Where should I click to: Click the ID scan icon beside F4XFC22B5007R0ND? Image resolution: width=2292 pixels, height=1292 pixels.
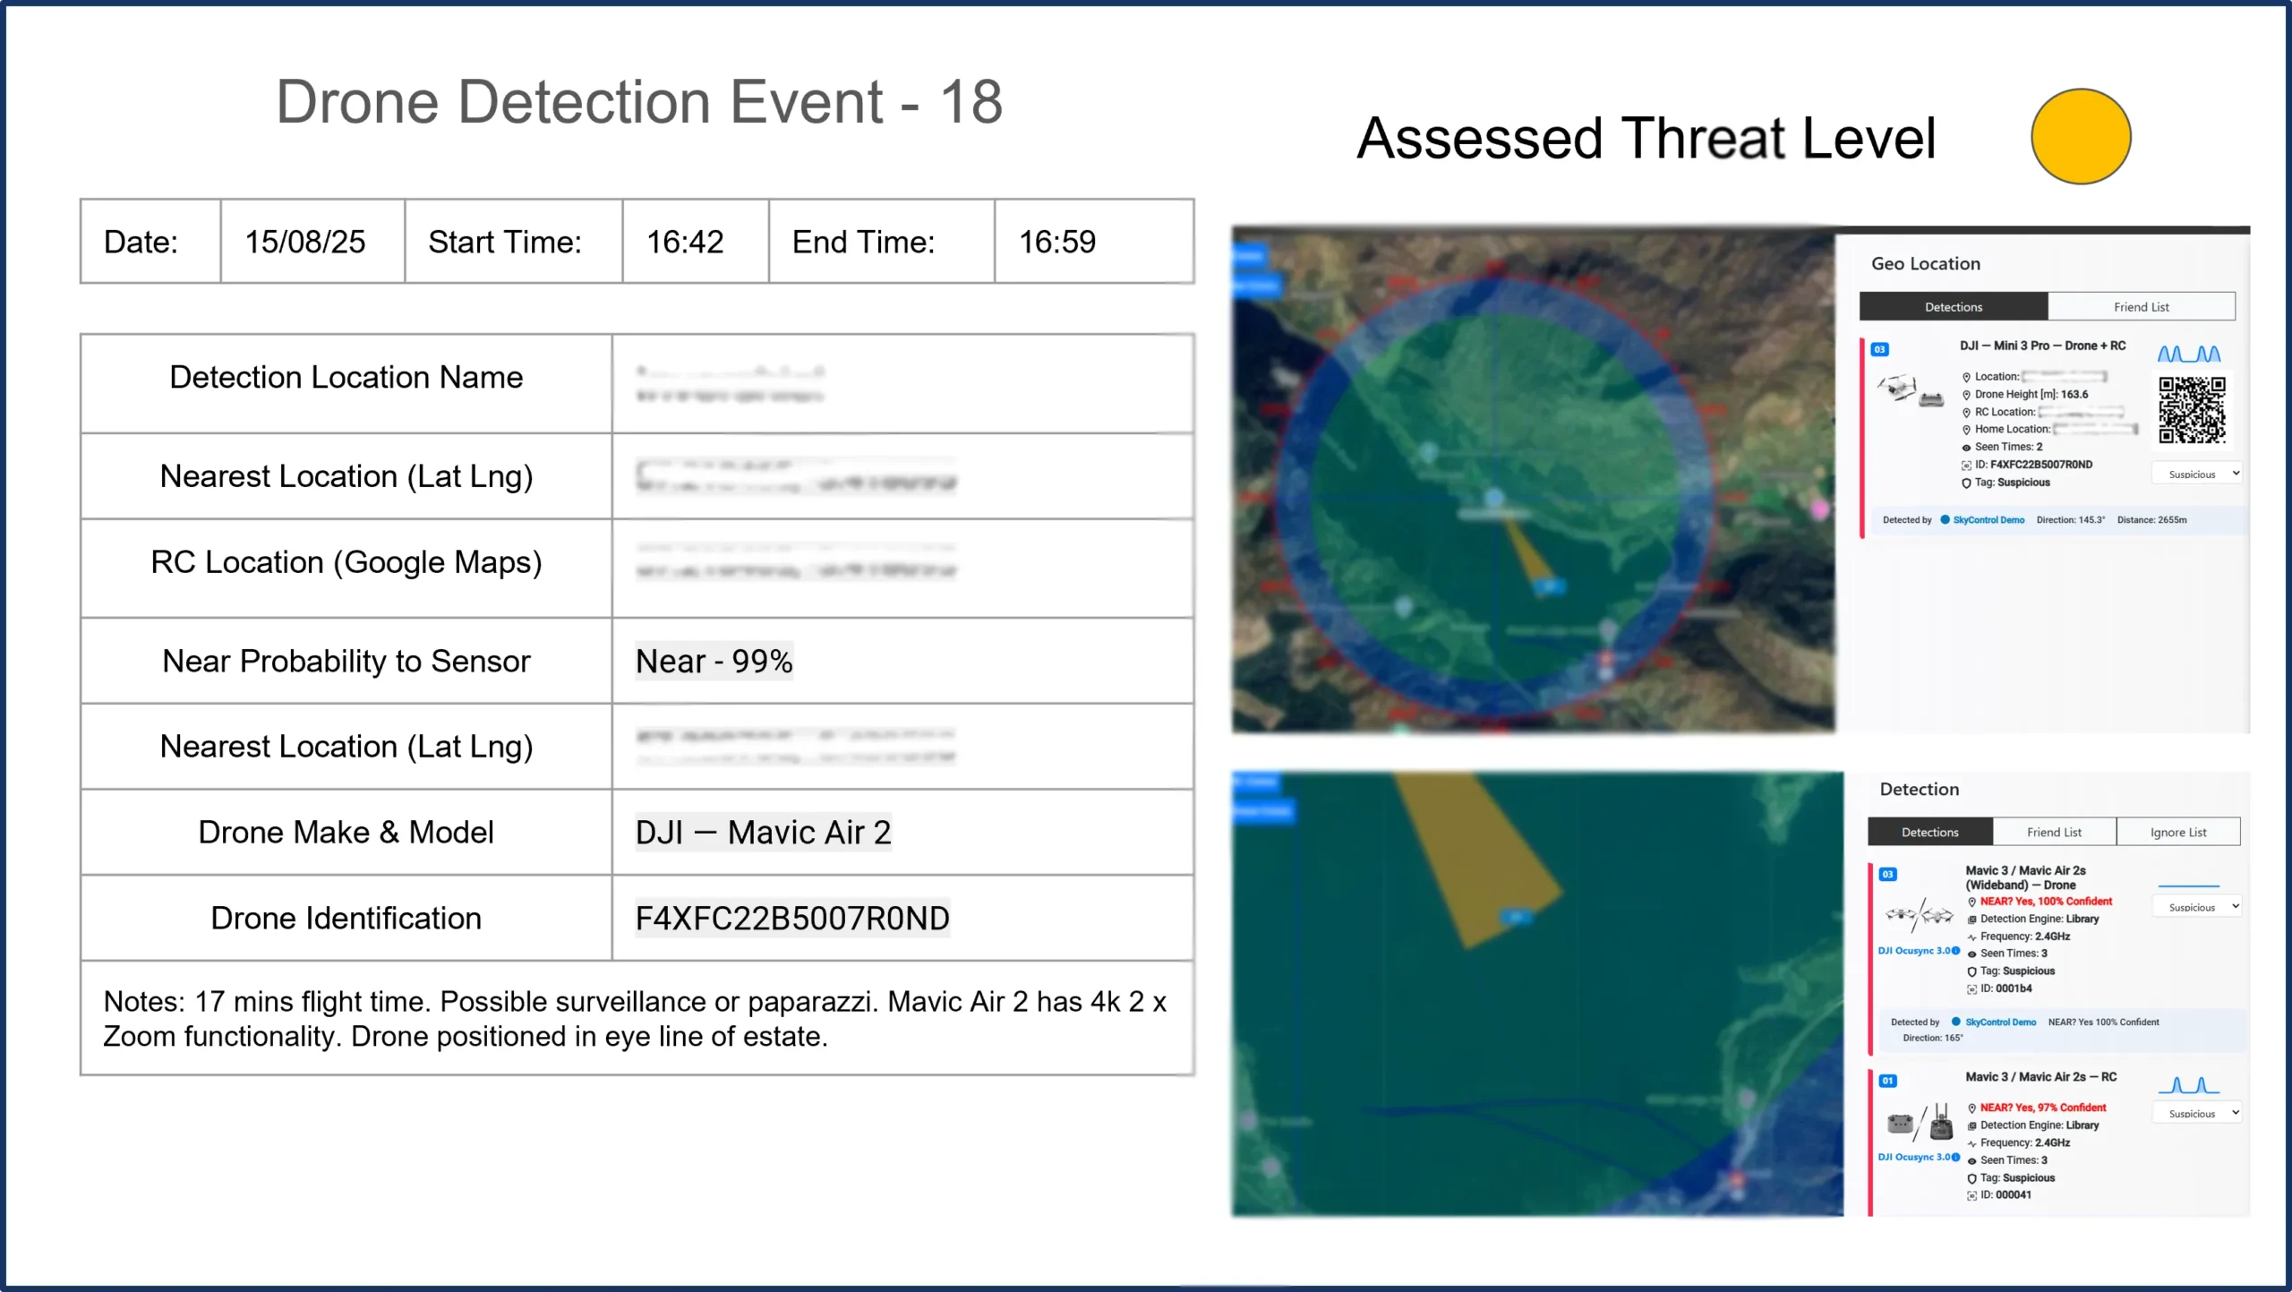tap(1967, 464)
